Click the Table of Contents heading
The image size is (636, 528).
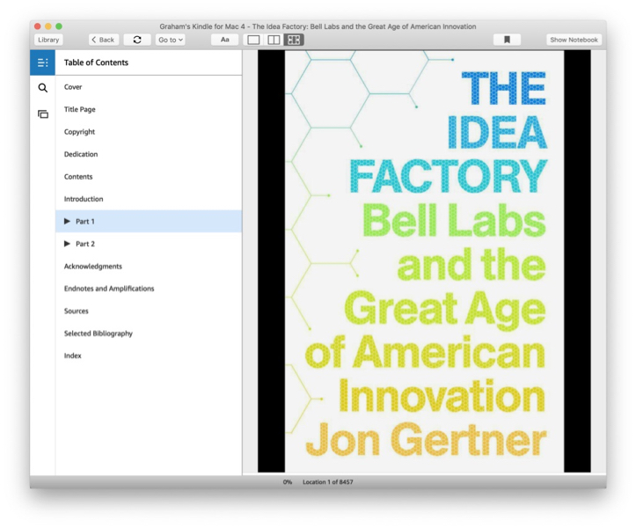pos(96,62)
